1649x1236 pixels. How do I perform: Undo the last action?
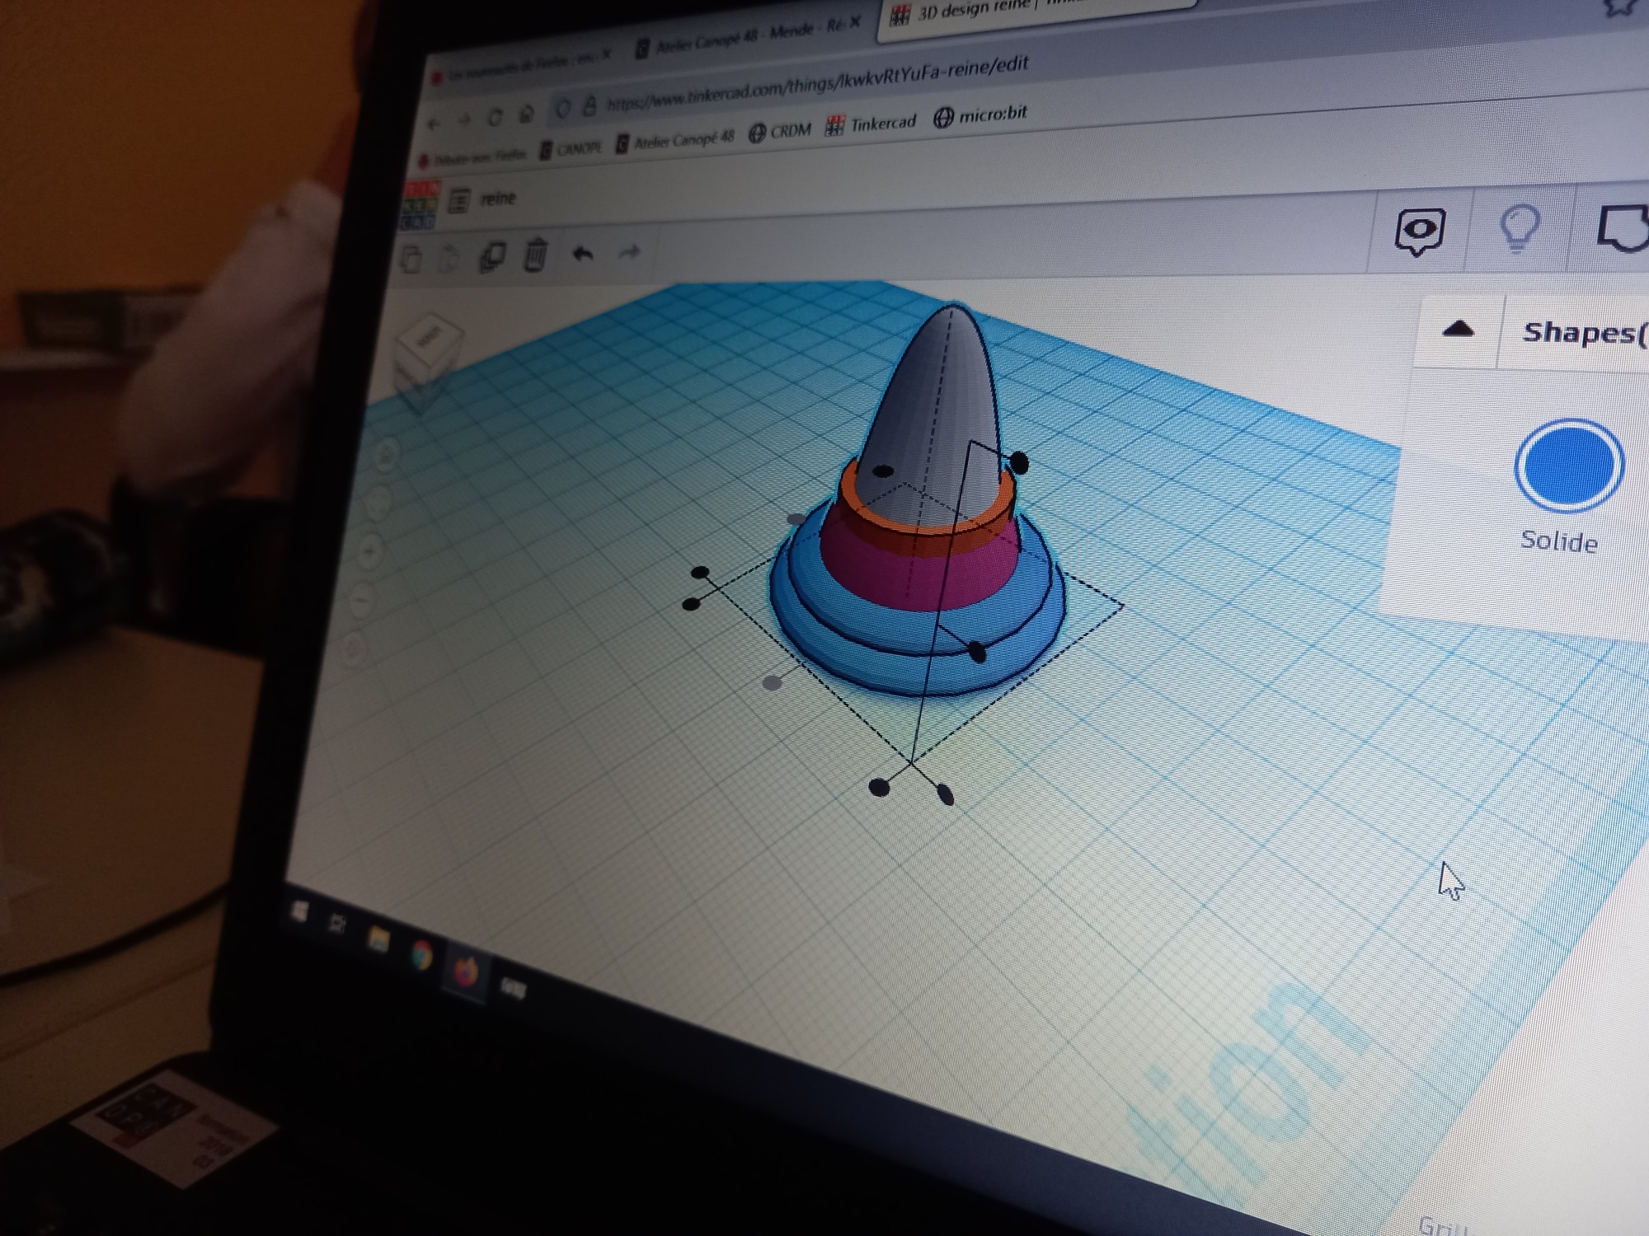click(583, 253)
